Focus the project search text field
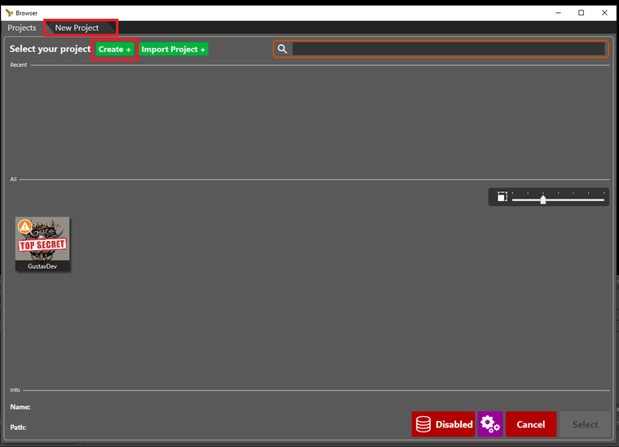619x447 pixels. pos(448,49)
